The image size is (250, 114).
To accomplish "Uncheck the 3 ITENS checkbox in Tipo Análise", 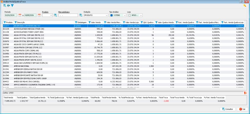I will pyautogui.click(x=111, y=15).
